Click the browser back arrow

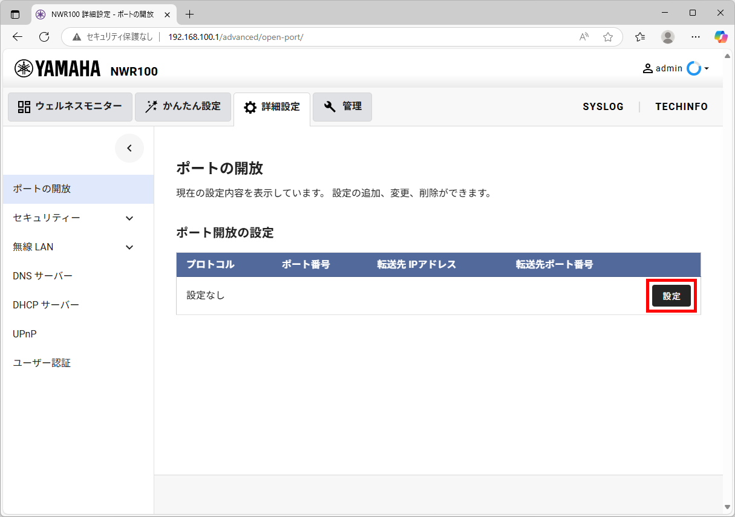pyautogui.click(x=18, y=37)
